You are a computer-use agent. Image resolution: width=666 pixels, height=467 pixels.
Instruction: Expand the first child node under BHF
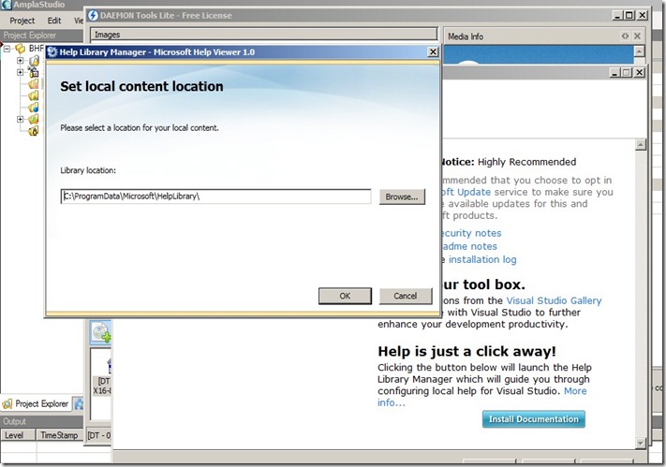20,60
